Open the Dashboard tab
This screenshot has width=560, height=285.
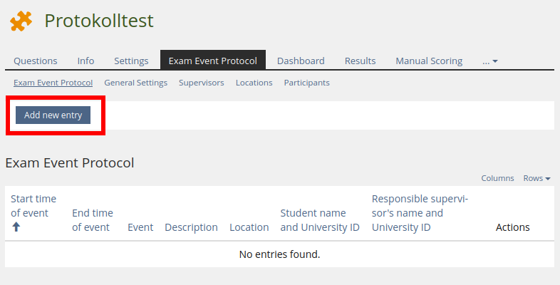point(301,61)
